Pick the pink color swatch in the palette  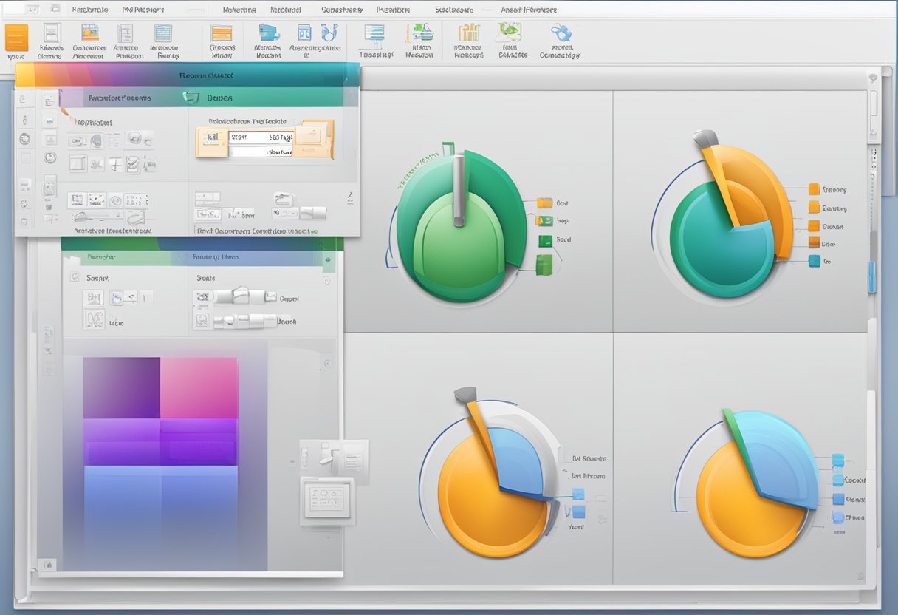[199, 388]
